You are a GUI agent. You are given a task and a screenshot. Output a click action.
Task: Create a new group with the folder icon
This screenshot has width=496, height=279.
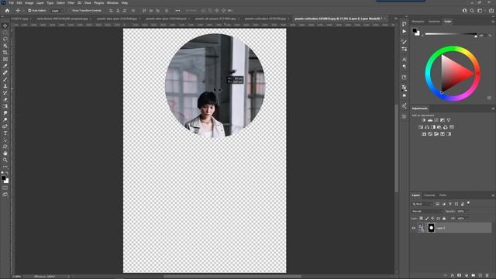point(474,276)
